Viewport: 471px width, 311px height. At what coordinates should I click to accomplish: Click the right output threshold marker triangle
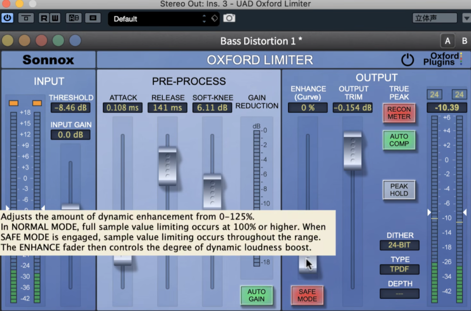[x=465, y=212]
